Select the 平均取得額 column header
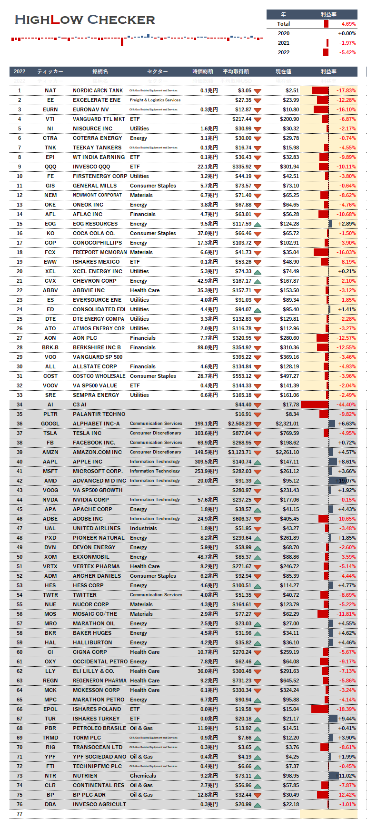 pyautogui.click(x=236, y=71)
